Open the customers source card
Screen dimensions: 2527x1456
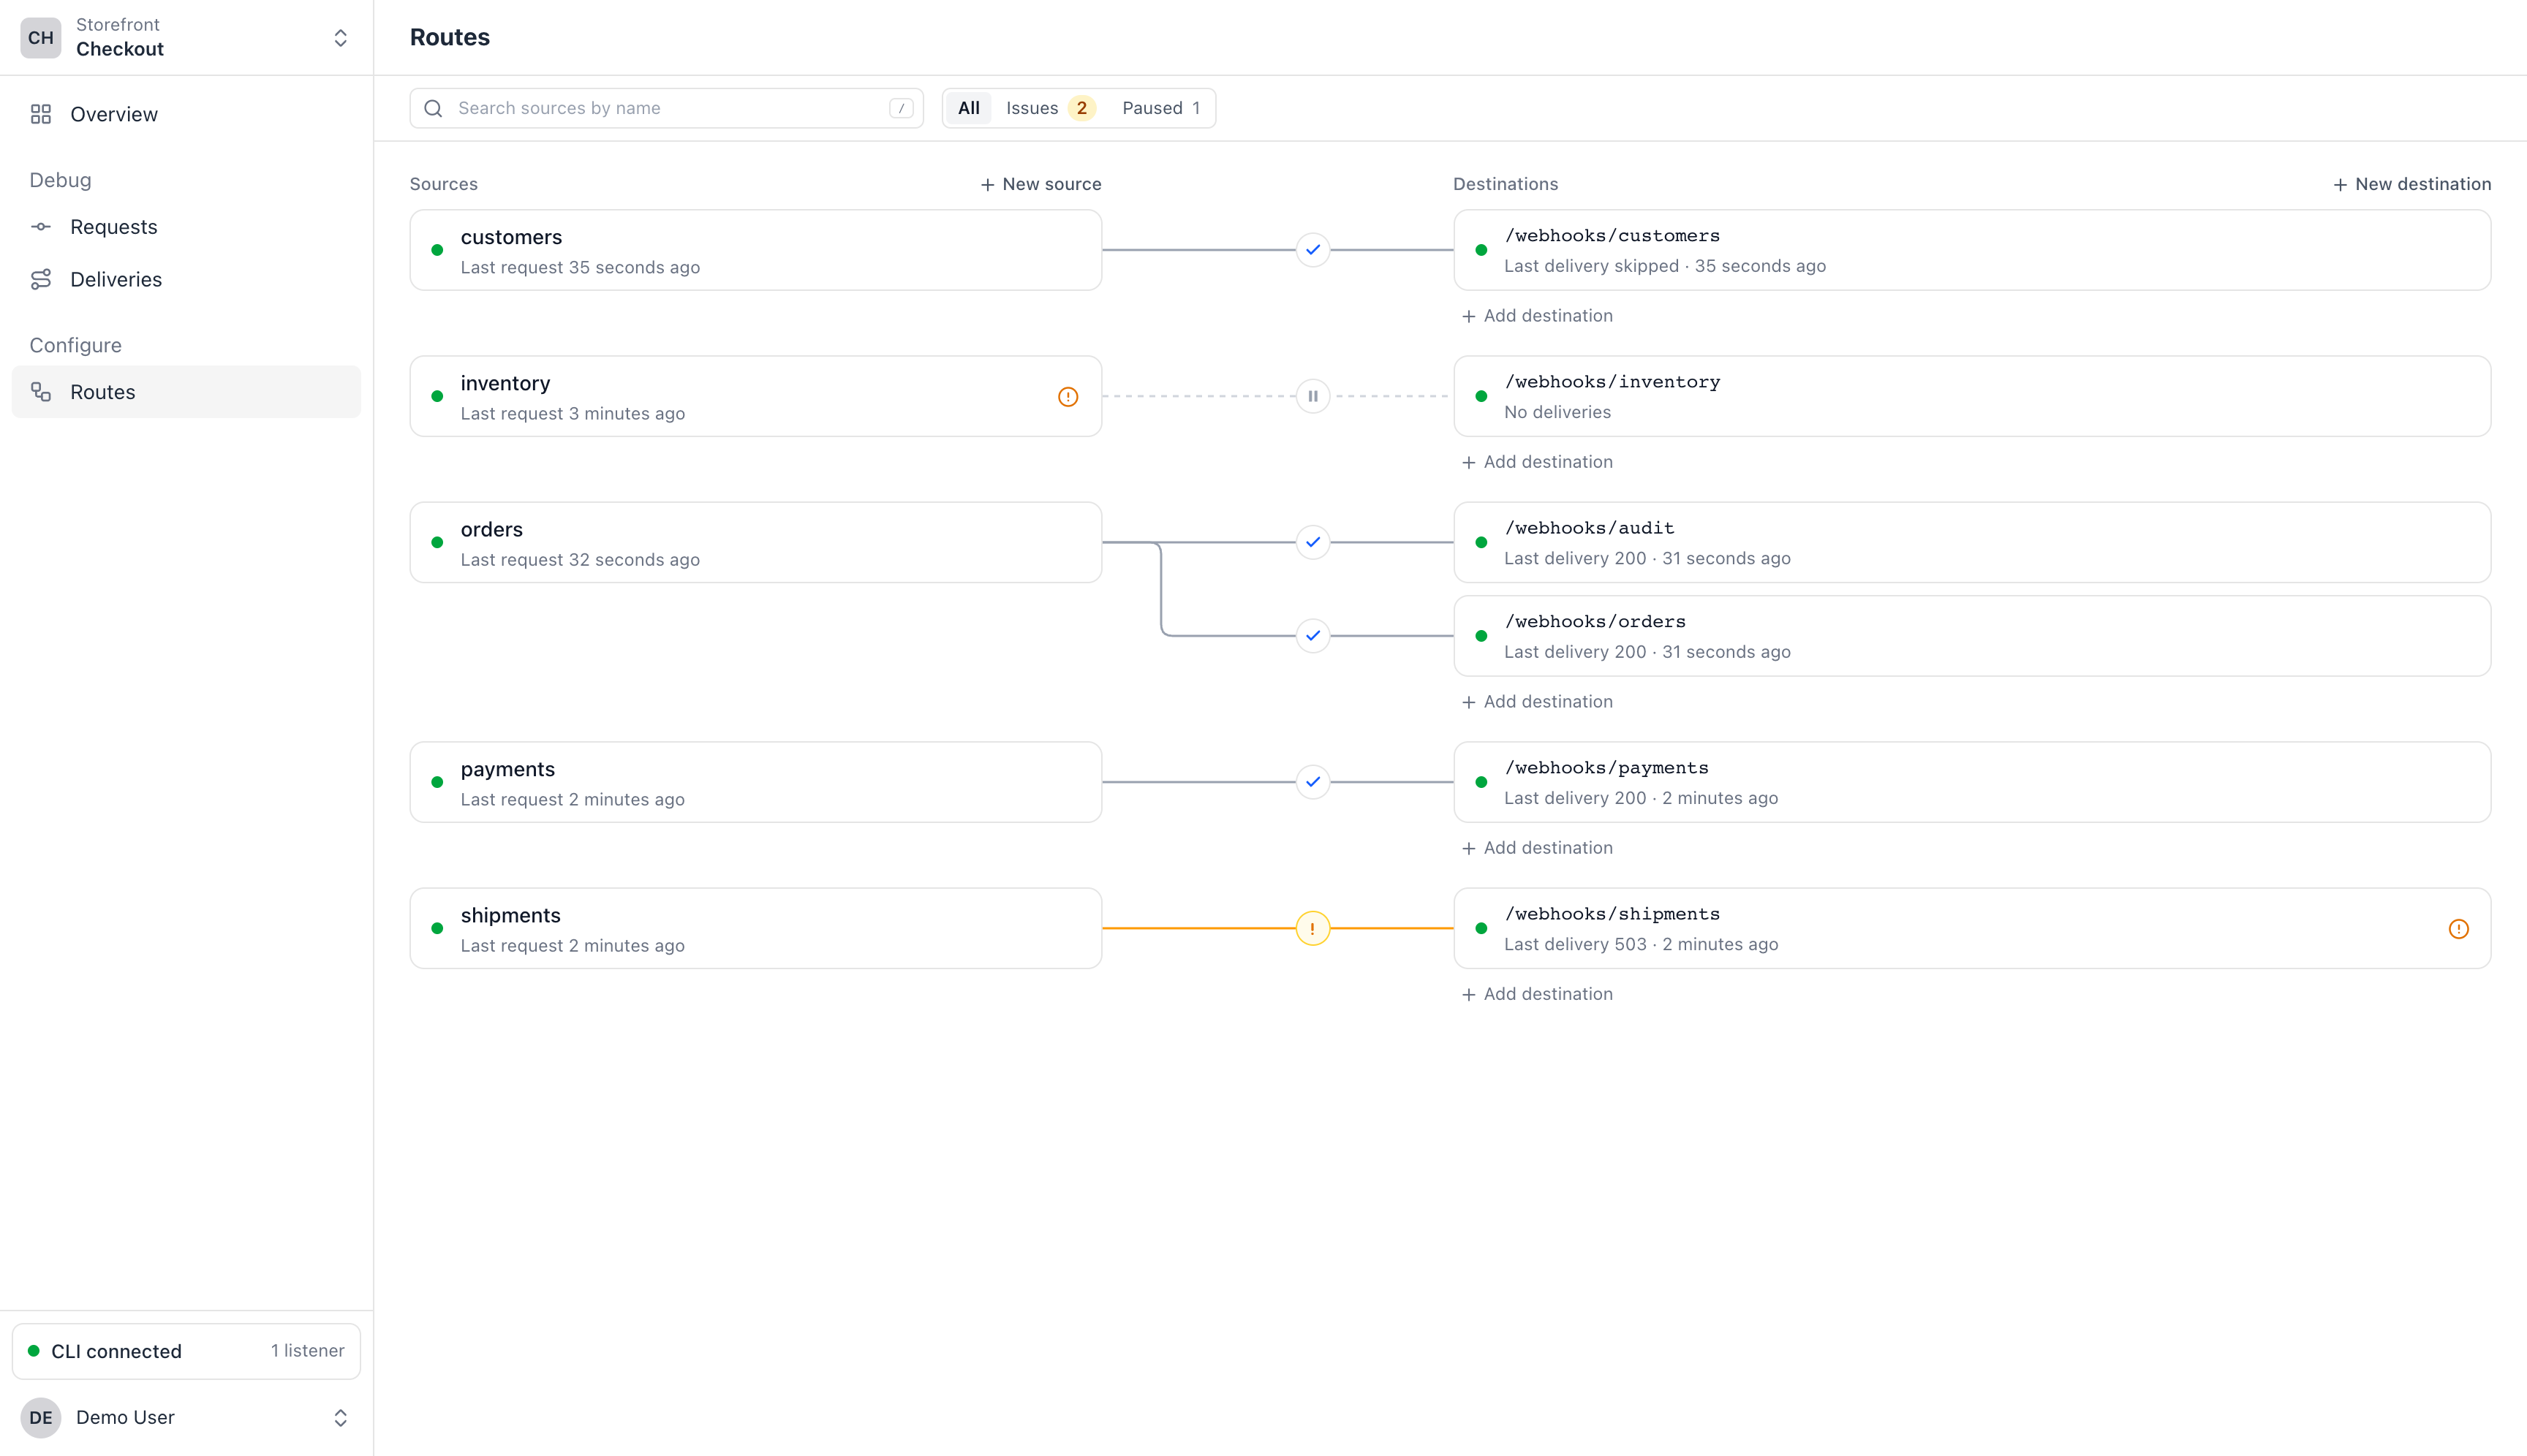tap(755, 250)
